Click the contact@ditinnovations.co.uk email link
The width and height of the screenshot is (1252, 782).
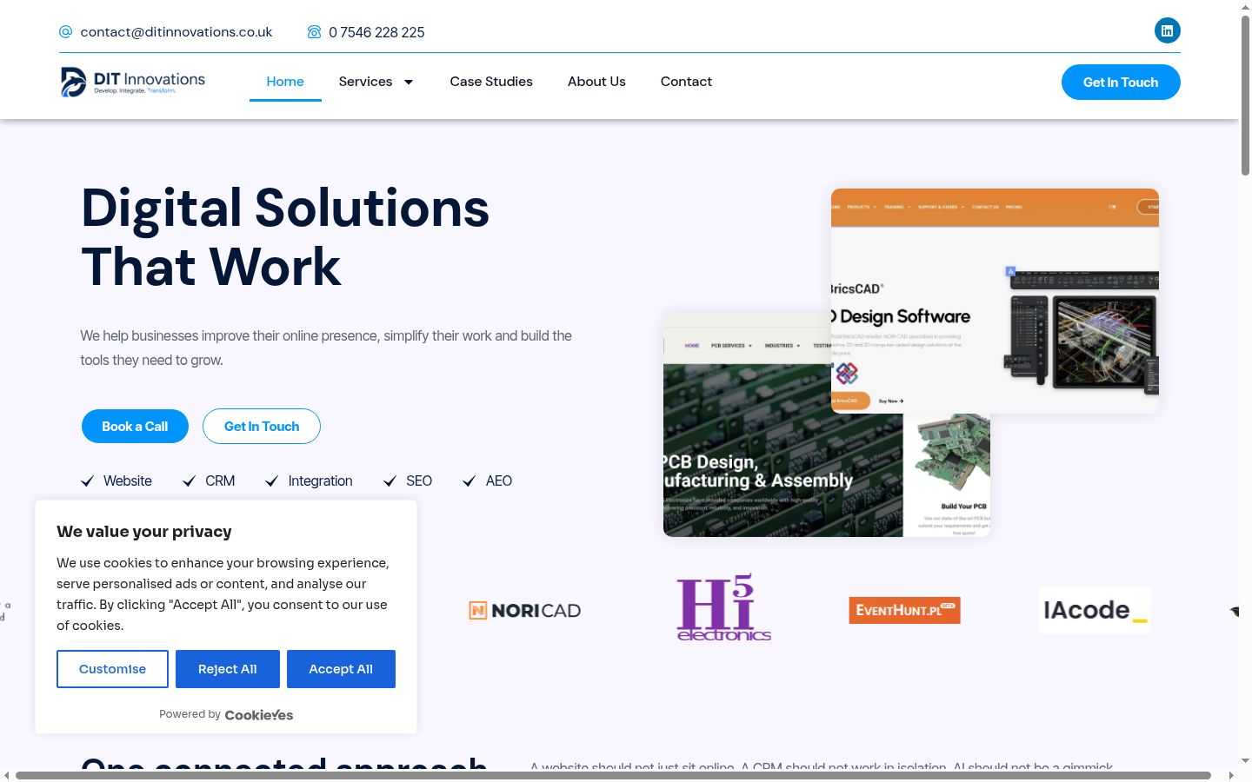coord(176,32)
